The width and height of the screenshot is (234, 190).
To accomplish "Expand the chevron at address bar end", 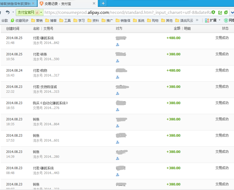I will point(232,13).
